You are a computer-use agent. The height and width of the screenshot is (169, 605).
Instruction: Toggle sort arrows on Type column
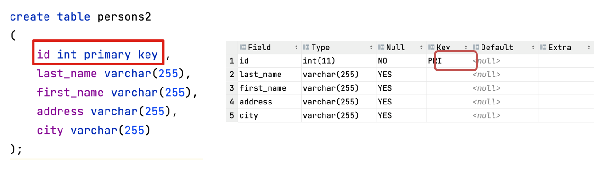(x=371, y=48)
